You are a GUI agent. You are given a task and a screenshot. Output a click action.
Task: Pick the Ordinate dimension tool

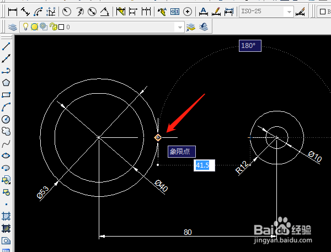(51, 12)
